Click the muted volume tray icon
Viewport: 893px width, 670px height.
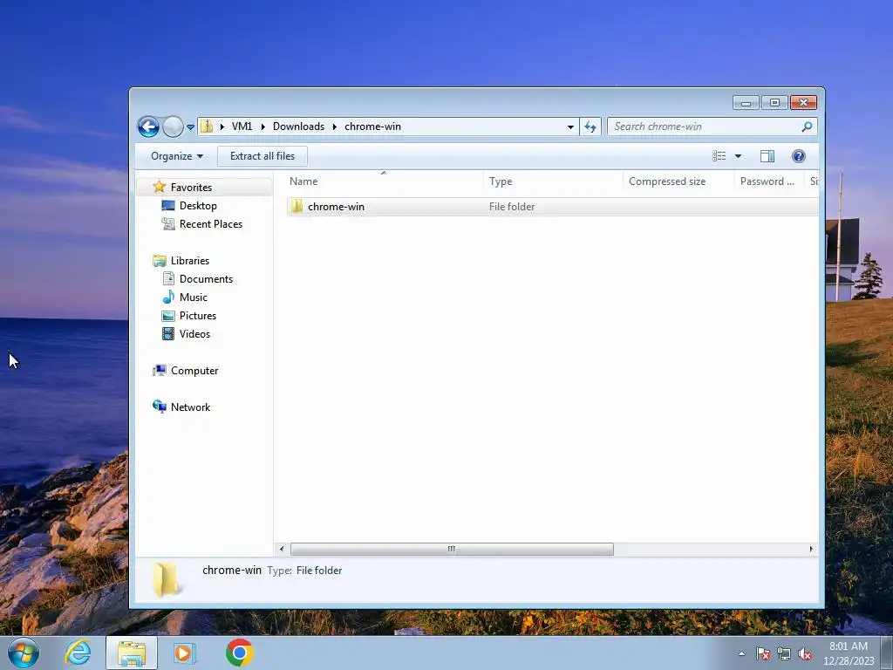point(805,654)
